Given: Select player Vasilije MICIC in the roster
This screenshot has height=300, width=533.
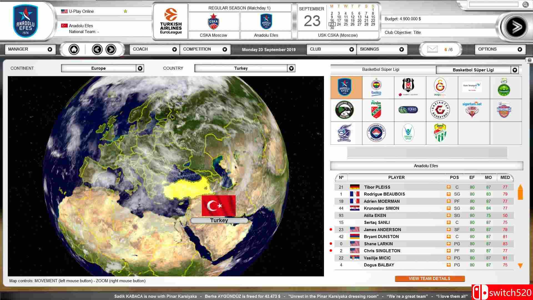Looking at the screenshot, I should pos(377,258).
